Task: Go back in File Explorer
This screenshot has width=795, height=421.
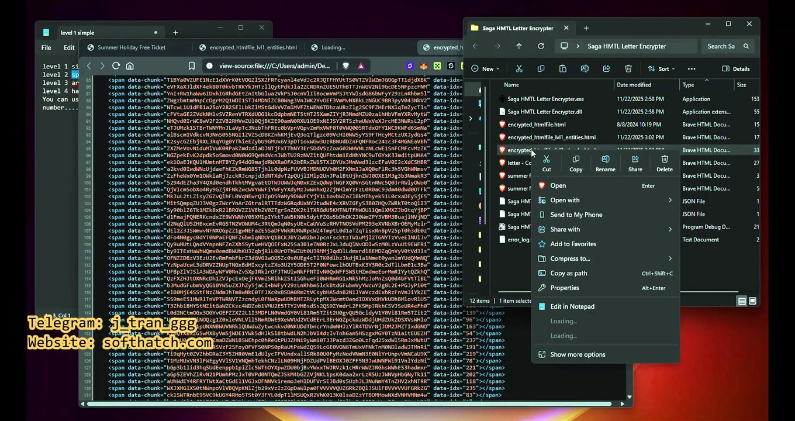Action: pos(476,46)
